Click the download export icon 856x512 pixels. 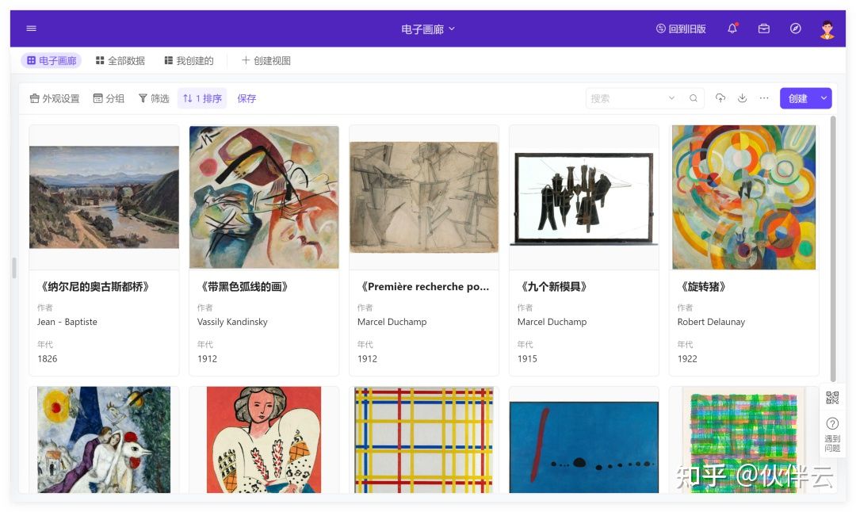click(742, 98)
